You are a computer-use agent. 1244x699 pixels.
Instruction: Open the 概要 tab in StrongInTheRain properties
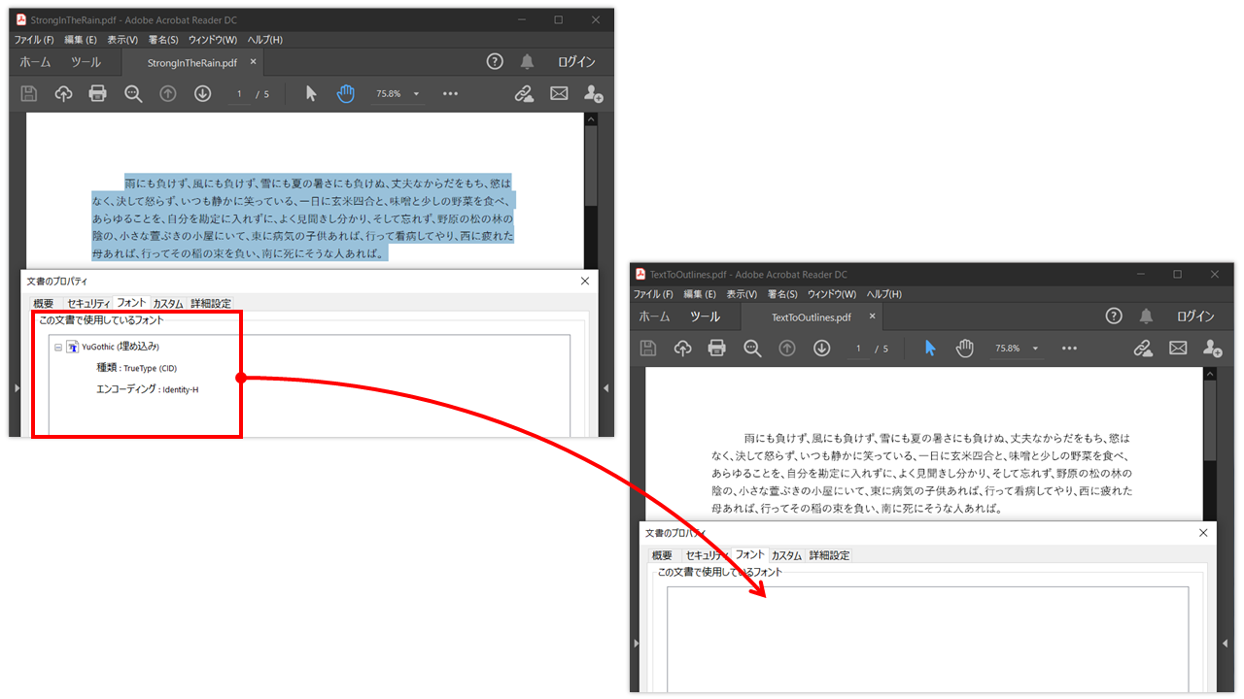44,303
